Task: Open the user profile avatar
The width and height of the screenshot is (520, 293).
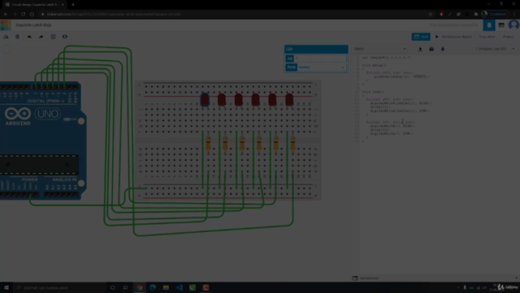Action: coord(513,25)
